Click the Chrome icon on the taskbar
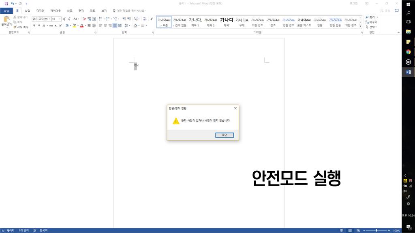Viewport: 415px width, 233px height. 409,52
